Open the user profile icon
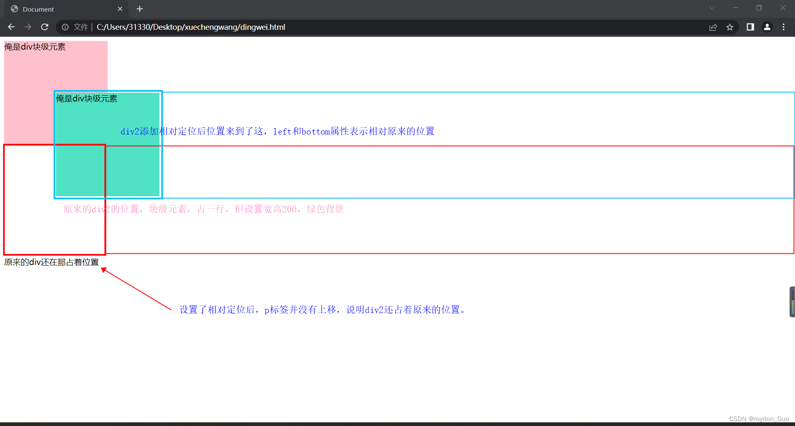This screenshot has height=426, width=795. [x=767, y=27]
